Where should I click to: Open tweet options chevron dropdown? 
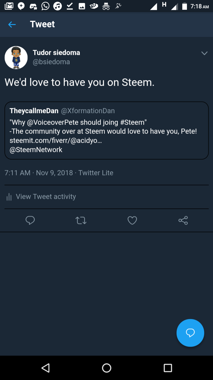point(204,53)
